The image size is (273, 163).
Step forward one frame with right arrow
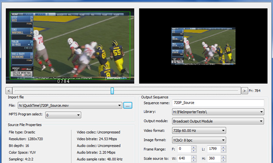pyautogui.click(x=244, y=91)
